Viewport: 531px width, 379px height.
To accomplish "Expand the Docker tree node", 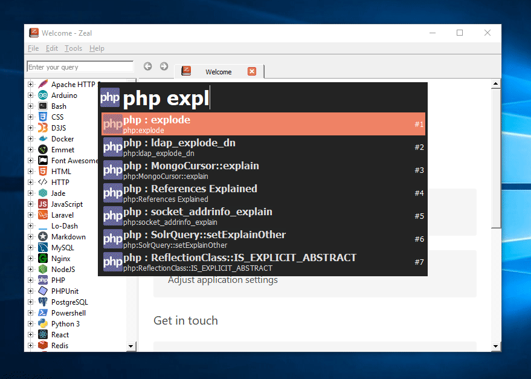I will [30, 138].
